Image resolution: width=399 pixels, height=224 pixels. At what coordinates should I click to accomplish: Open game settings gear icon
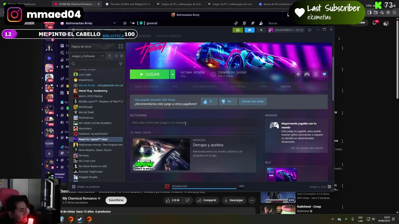[x=298, y=74]
